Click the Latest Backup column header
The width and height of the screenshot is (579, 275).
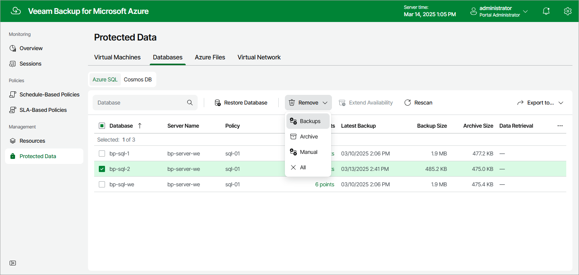tap(358, 126)
